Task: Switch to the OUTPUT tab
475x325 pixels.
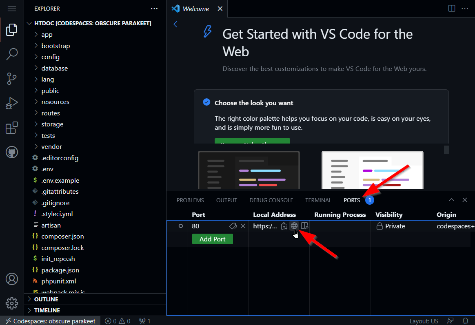Action: point(226,200)
